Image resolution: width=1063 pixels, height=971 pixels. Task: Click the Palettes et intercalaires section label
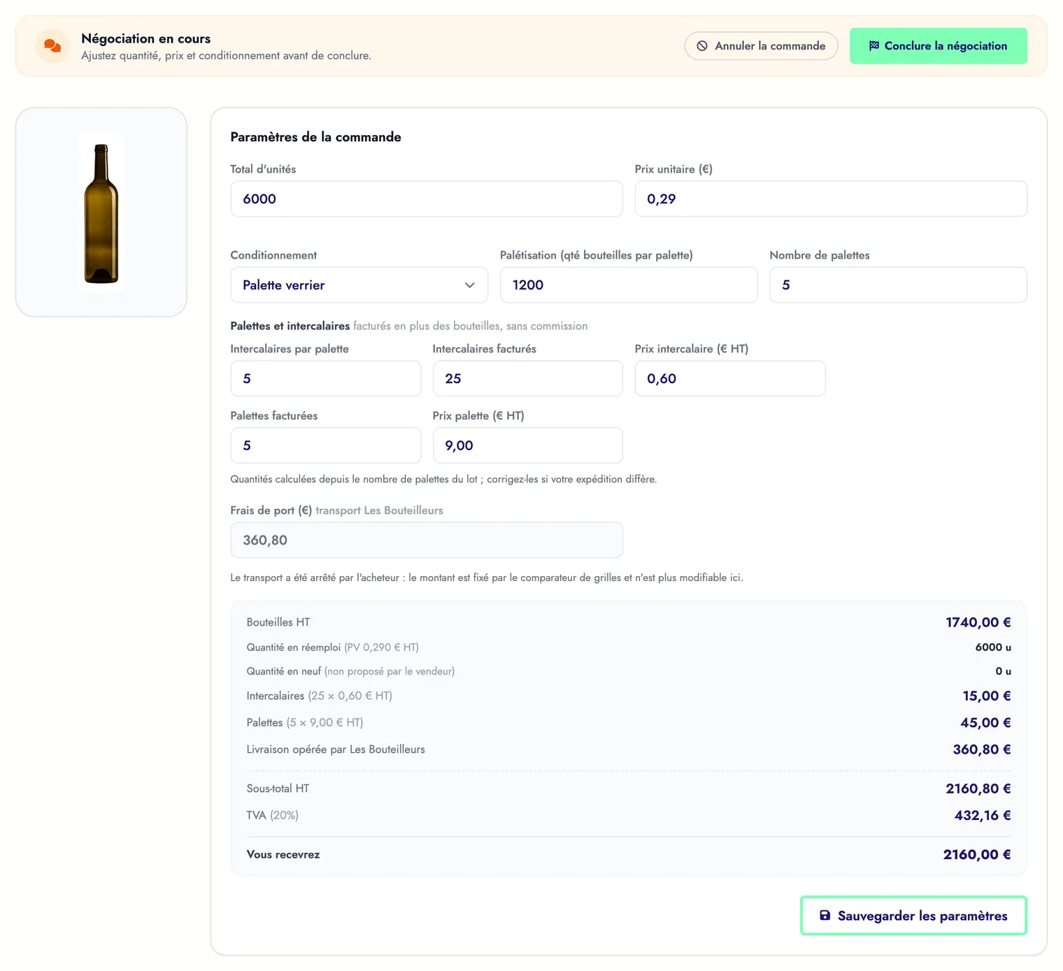290,326
